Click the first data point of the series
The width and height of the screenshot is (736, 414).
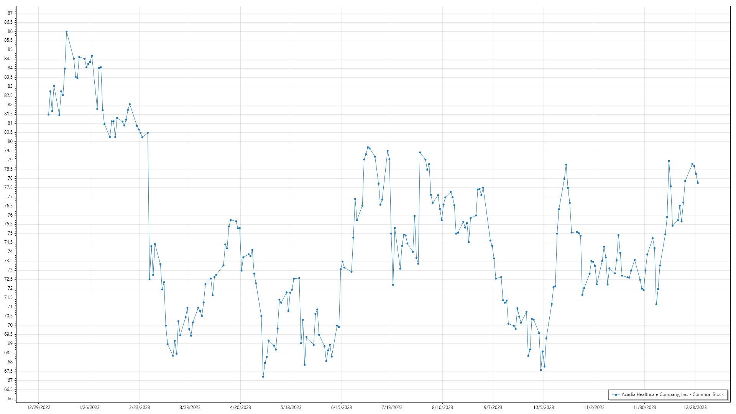[48, 115]
